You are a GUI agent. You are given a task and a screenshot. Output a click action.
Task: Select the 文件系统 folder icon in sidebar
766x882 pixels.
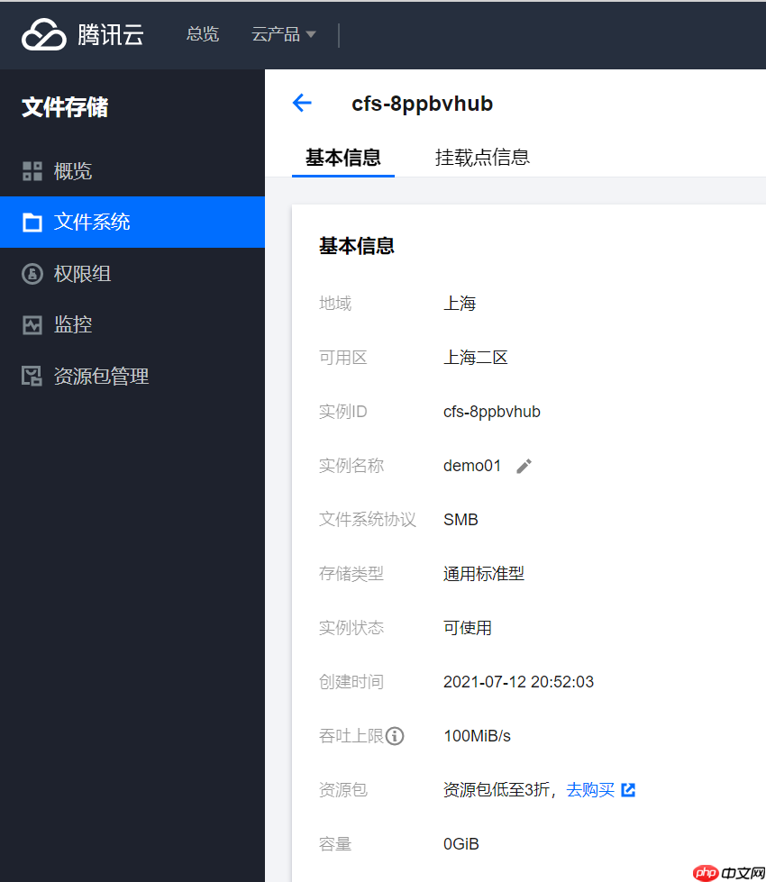(32, 223)
